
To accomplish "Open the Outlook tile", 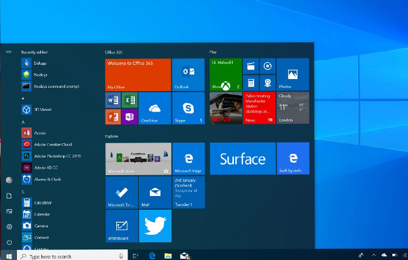I will pyautogui.click(x=188, y=75).
